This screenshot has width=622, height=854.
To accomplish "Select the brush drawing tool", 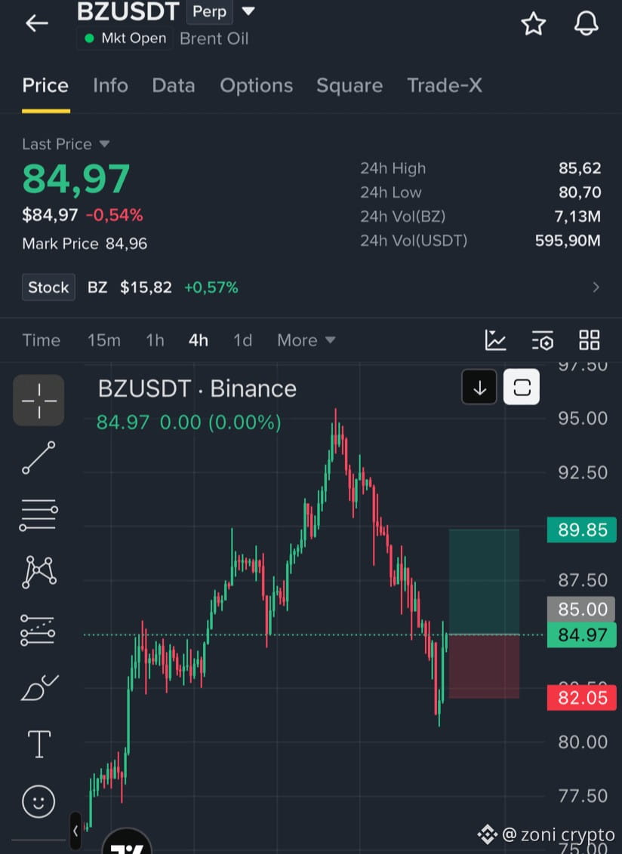I will [39, 687].
